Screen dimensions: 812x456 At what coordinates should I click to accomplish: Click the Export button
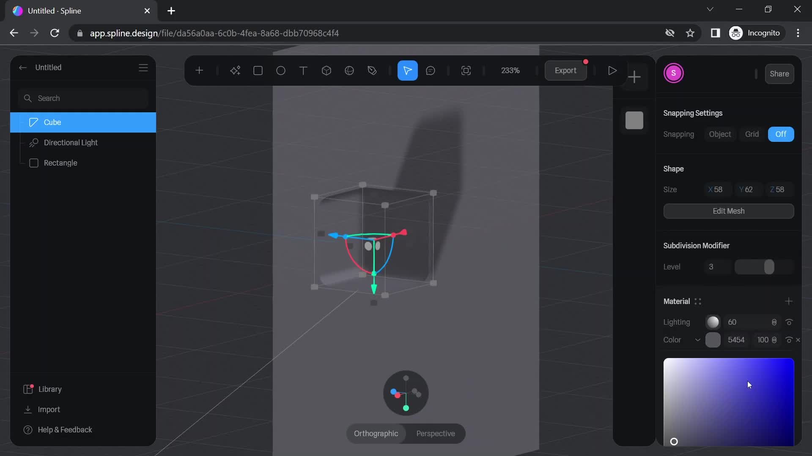coord(565,71)
